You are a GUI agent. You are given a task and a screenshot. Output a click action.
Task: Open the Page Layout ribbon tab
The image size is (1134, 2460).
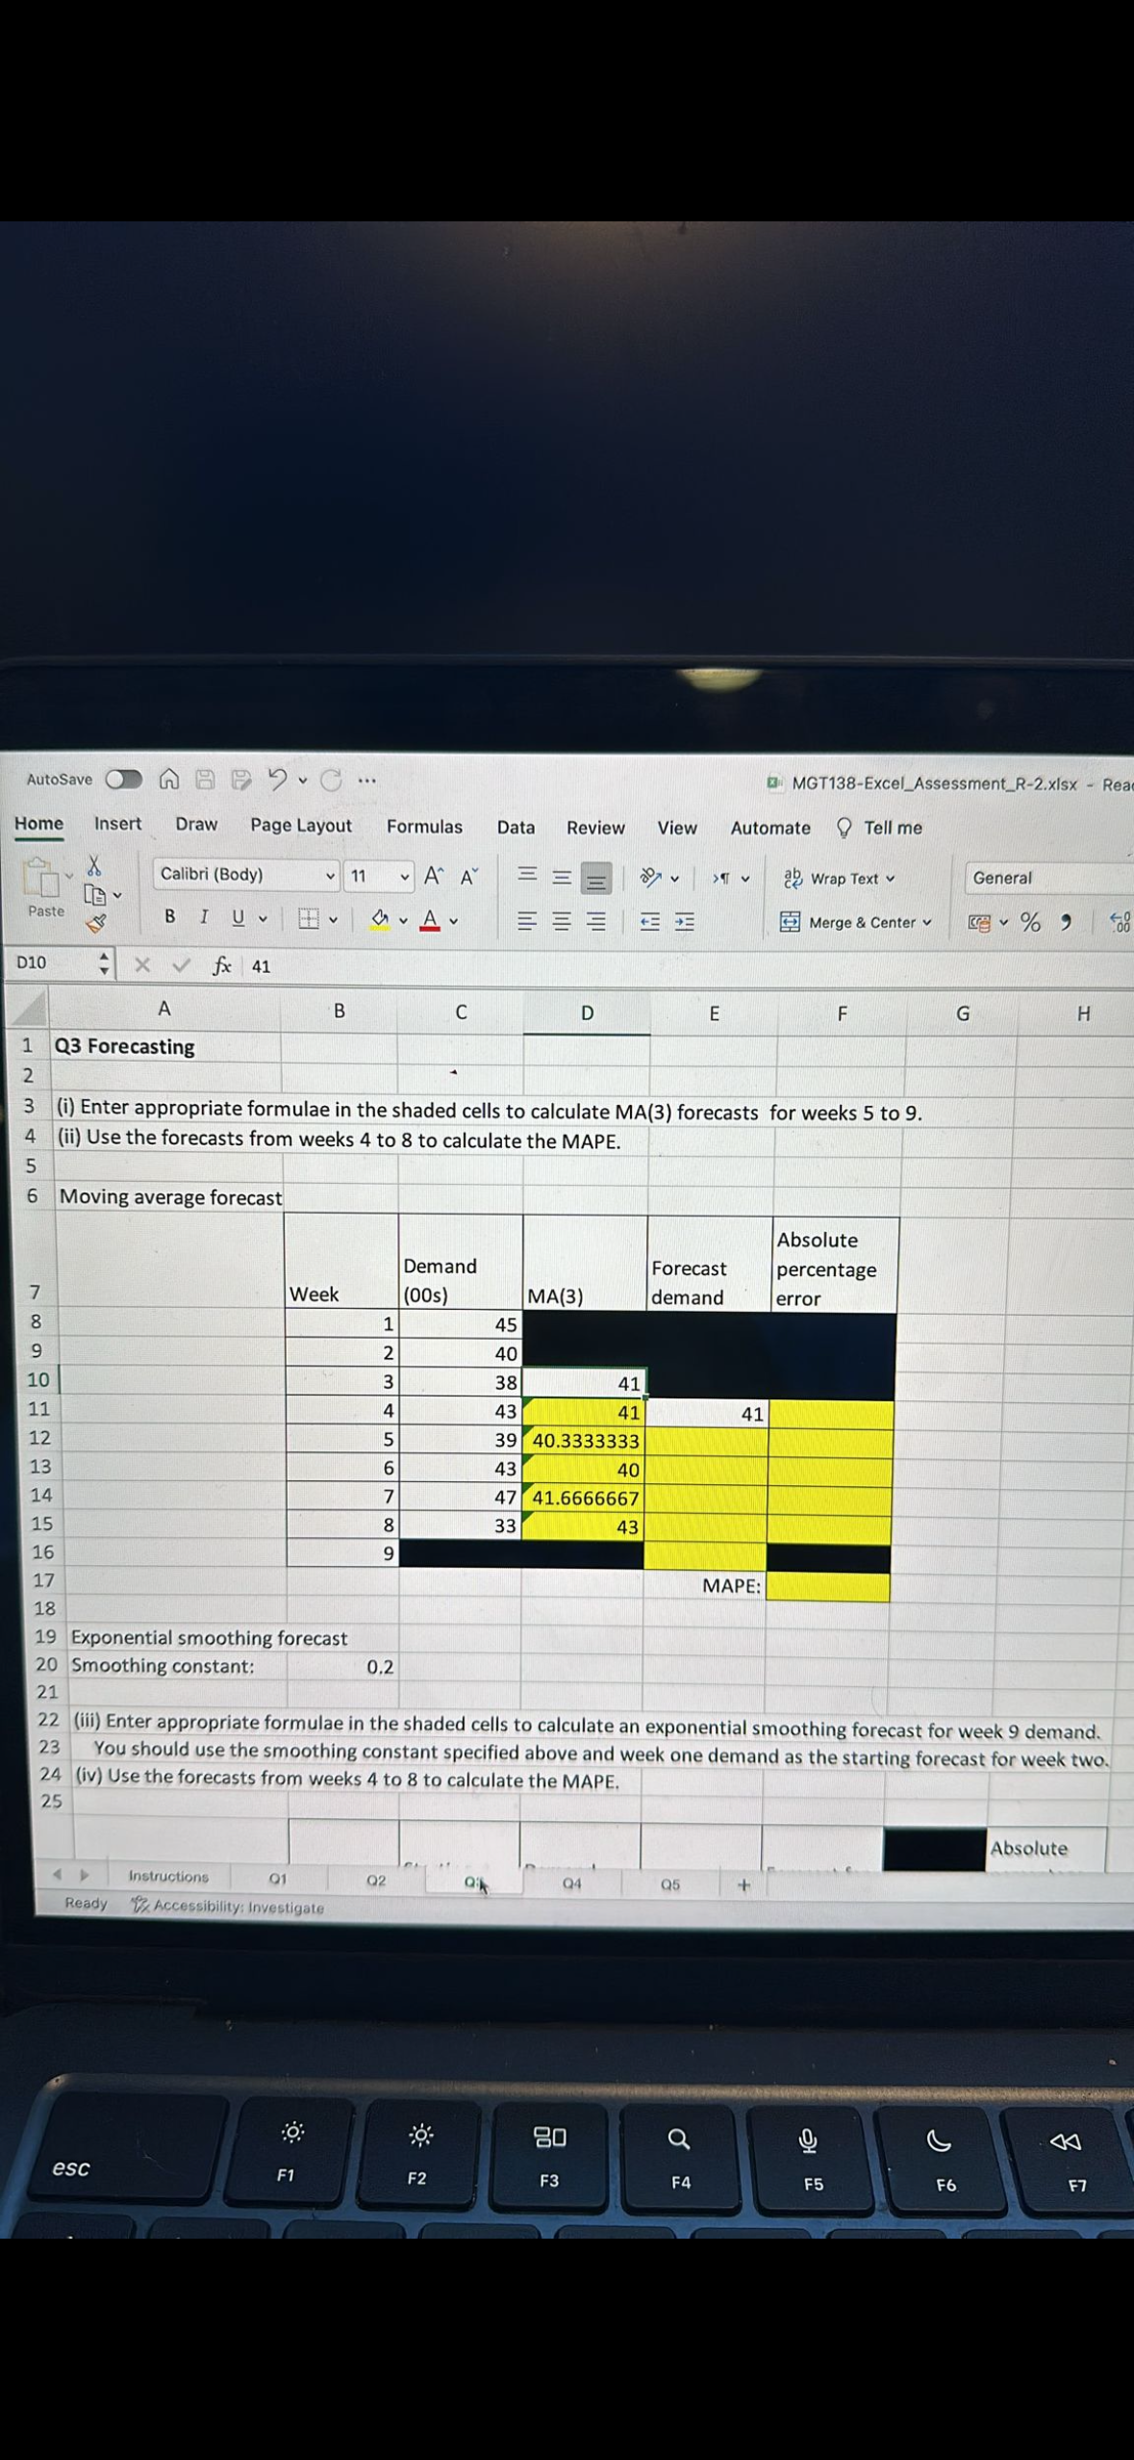[301, 826]
